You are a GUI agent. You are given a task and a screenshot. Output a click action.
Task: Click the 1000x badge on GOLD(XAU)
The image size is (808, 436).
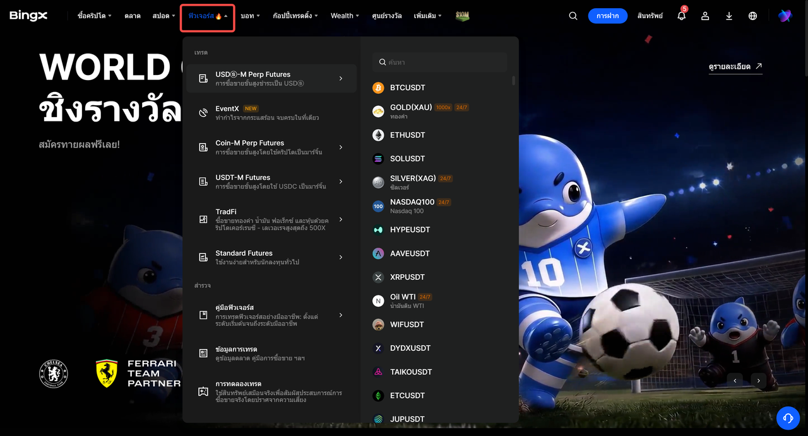[443, 107]
